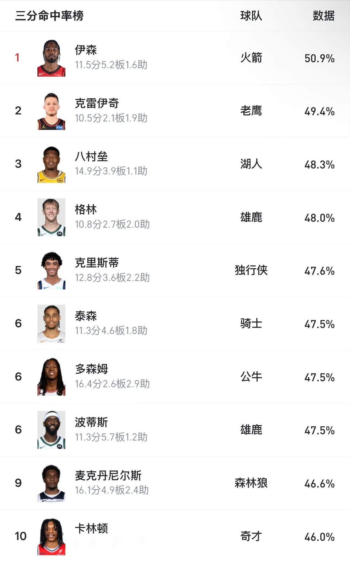Tap the 火箭 team label
Screen dimensions: 350x562
click(x=251, y=58)
